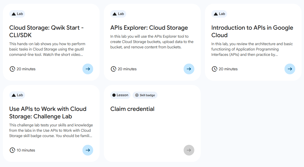This screenshot has height=167, width=304.
Task: Click clock icon on Introduction to APIs card
Action: click(214, 69)
